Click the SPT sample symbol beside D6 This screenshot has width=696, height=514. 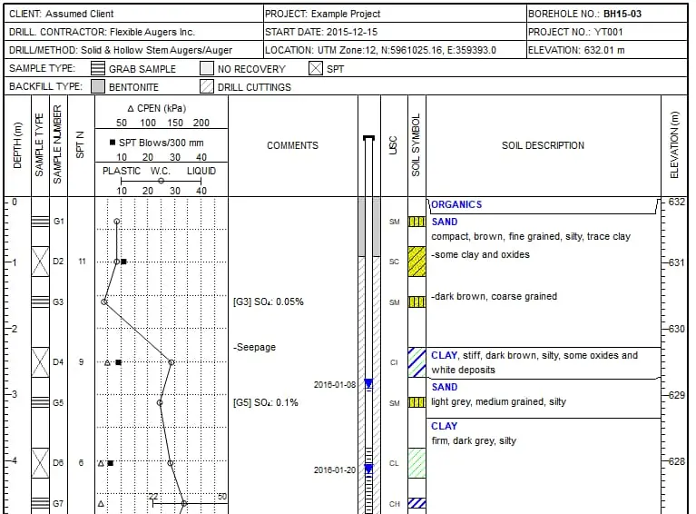pyautogui.click(x=41, y=463)
